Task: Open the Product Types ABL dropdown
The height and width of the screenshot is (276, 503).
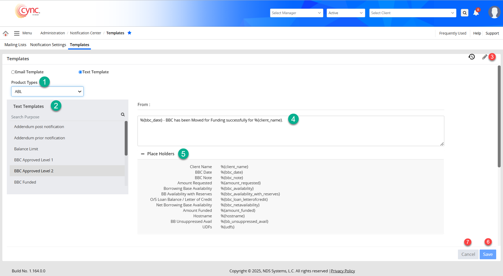Action: 47,91
